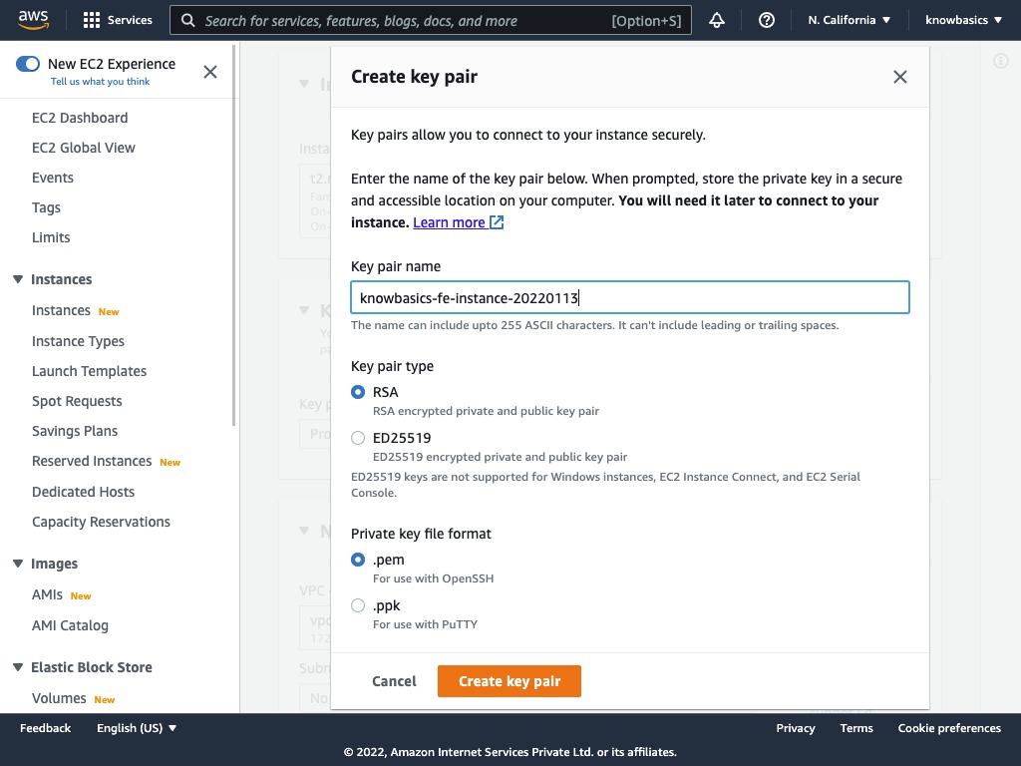The width and height of the screenshot is (1021, 766).
Task: Collapse the Elastic Block Store section
Action: click(x=18, y=667)
